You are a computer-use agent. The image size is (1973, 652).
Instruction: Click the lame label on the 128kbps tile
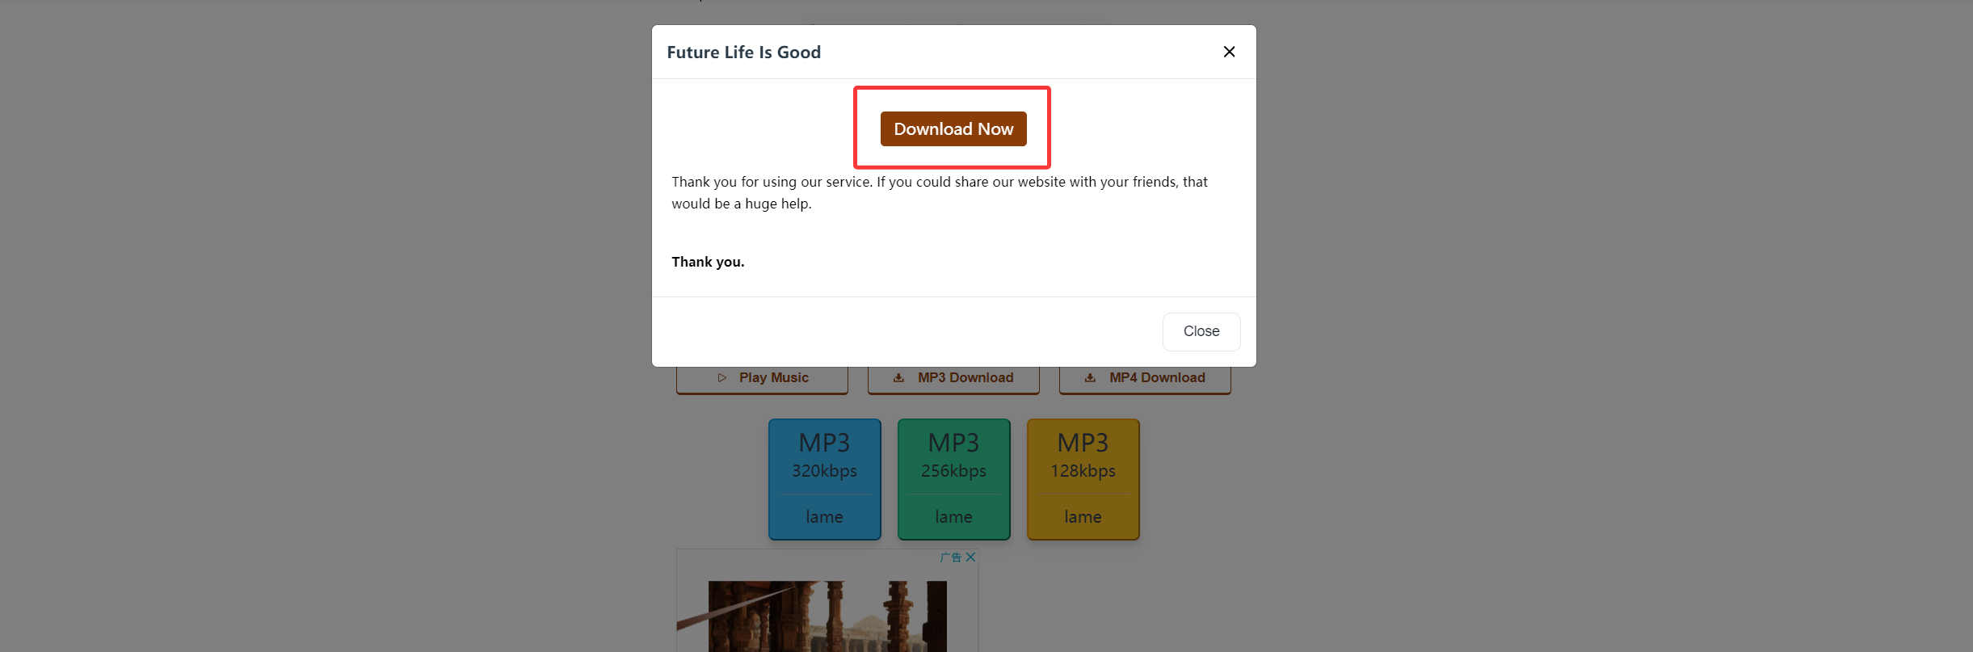click(x=1083, y=517)
